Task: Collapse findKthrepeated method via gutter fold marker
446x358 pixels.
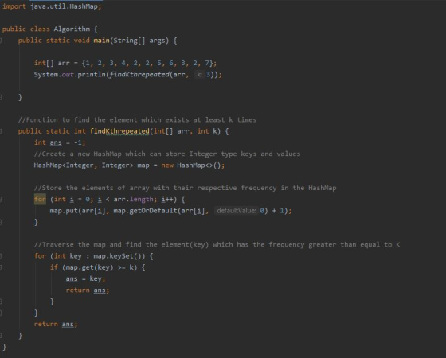Action: [1, 131]
